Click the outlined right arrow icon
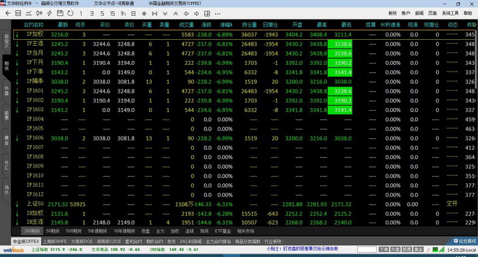478x257 pixels. 197,14
